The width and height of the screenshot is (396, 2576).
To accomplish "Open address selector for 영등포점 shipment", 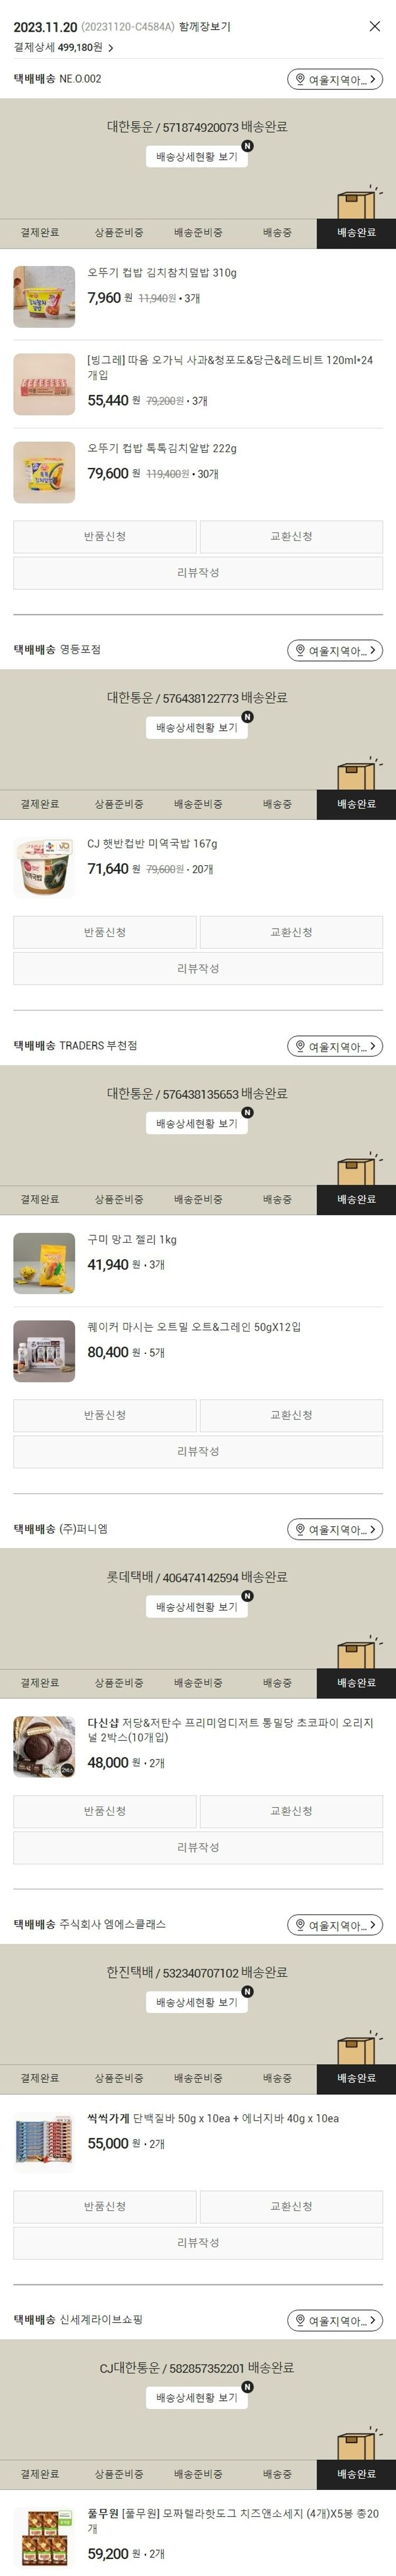I will 335,651.
